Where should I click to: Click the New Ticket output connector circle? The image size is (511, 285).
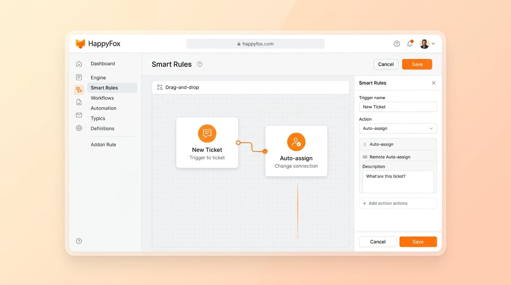click(238, 142)
